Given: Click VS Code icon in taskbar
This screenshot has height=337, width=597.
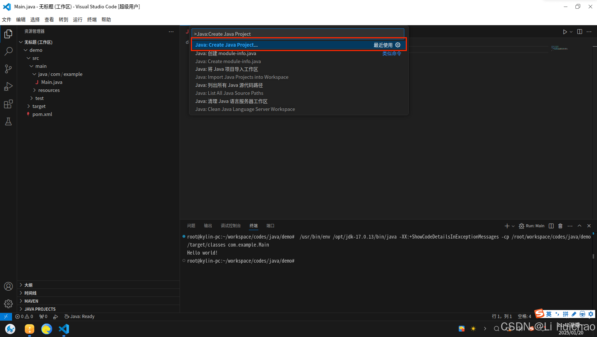Looking at the screenshot, I should point(64,329).
